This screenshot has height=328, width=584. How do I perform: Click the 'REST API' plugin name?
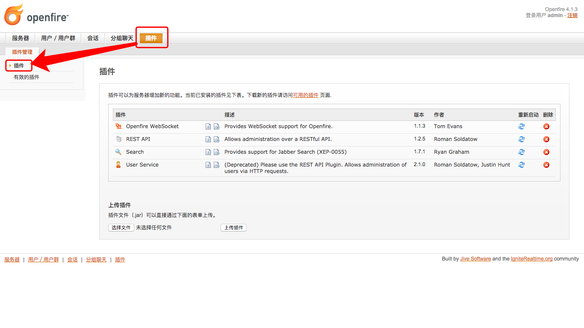(x=138, y=139)
